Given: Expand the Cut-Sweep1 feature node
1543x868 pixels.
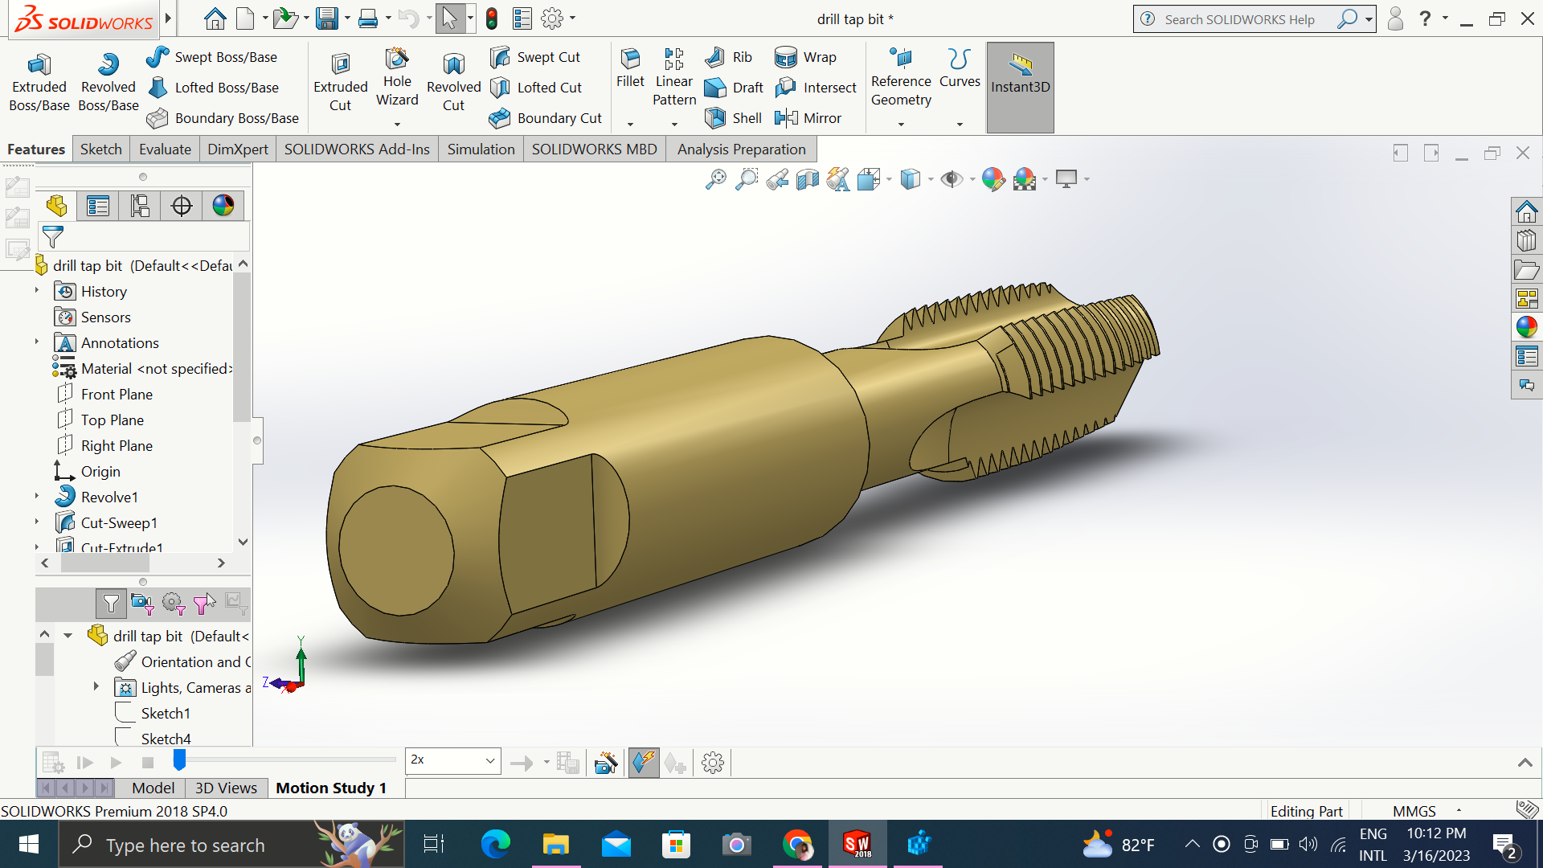Looking at the screenshot, I should 37,522.
